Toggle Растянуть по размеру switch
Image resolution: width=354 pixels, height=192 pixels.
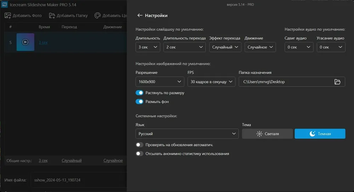(139, 93)
